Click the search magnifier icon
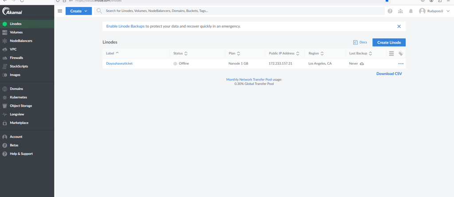 coord(99,11)
